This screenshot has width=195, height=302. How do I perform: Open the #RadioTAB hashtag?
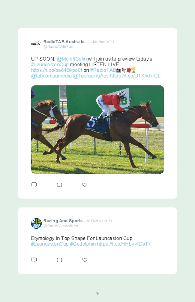(x=103, y=70)
